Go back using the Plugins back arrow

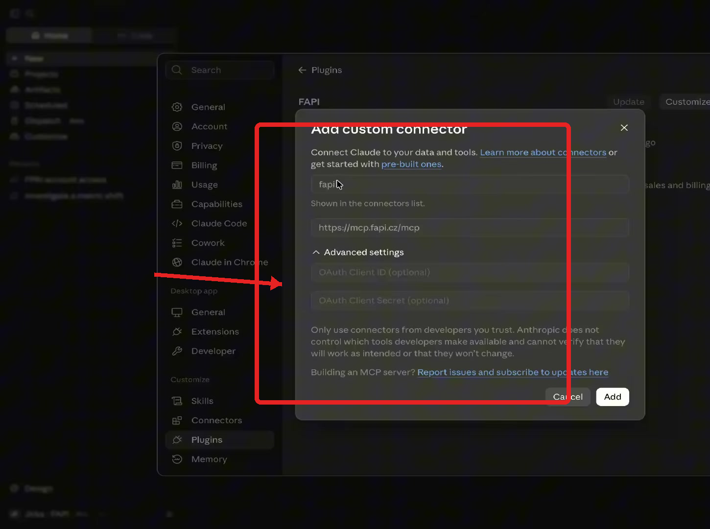(302, 70)
